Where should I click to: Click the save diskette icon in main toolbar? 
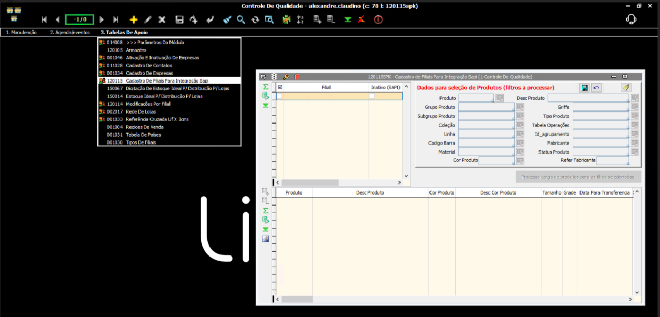tap(179, 19)
